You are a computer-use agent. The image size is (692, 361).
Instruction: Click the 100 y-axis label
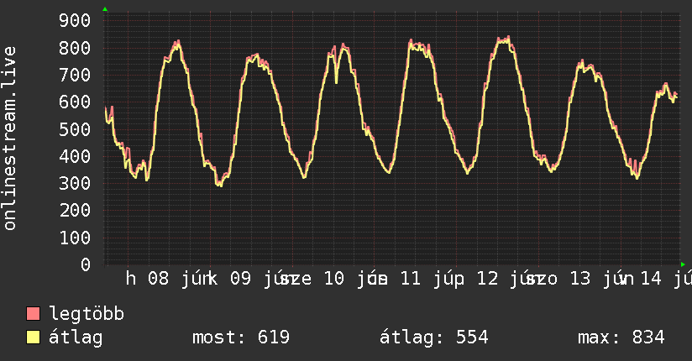coord(75,238)
